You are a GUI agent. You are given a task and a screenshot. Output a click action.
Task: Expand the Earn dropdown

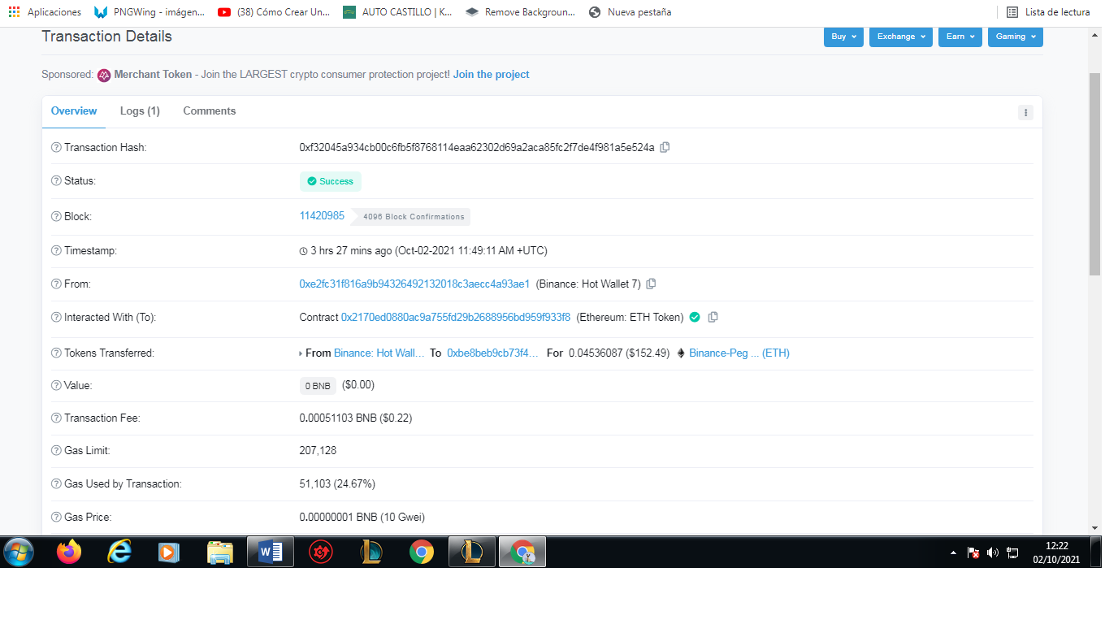[960, 37]
